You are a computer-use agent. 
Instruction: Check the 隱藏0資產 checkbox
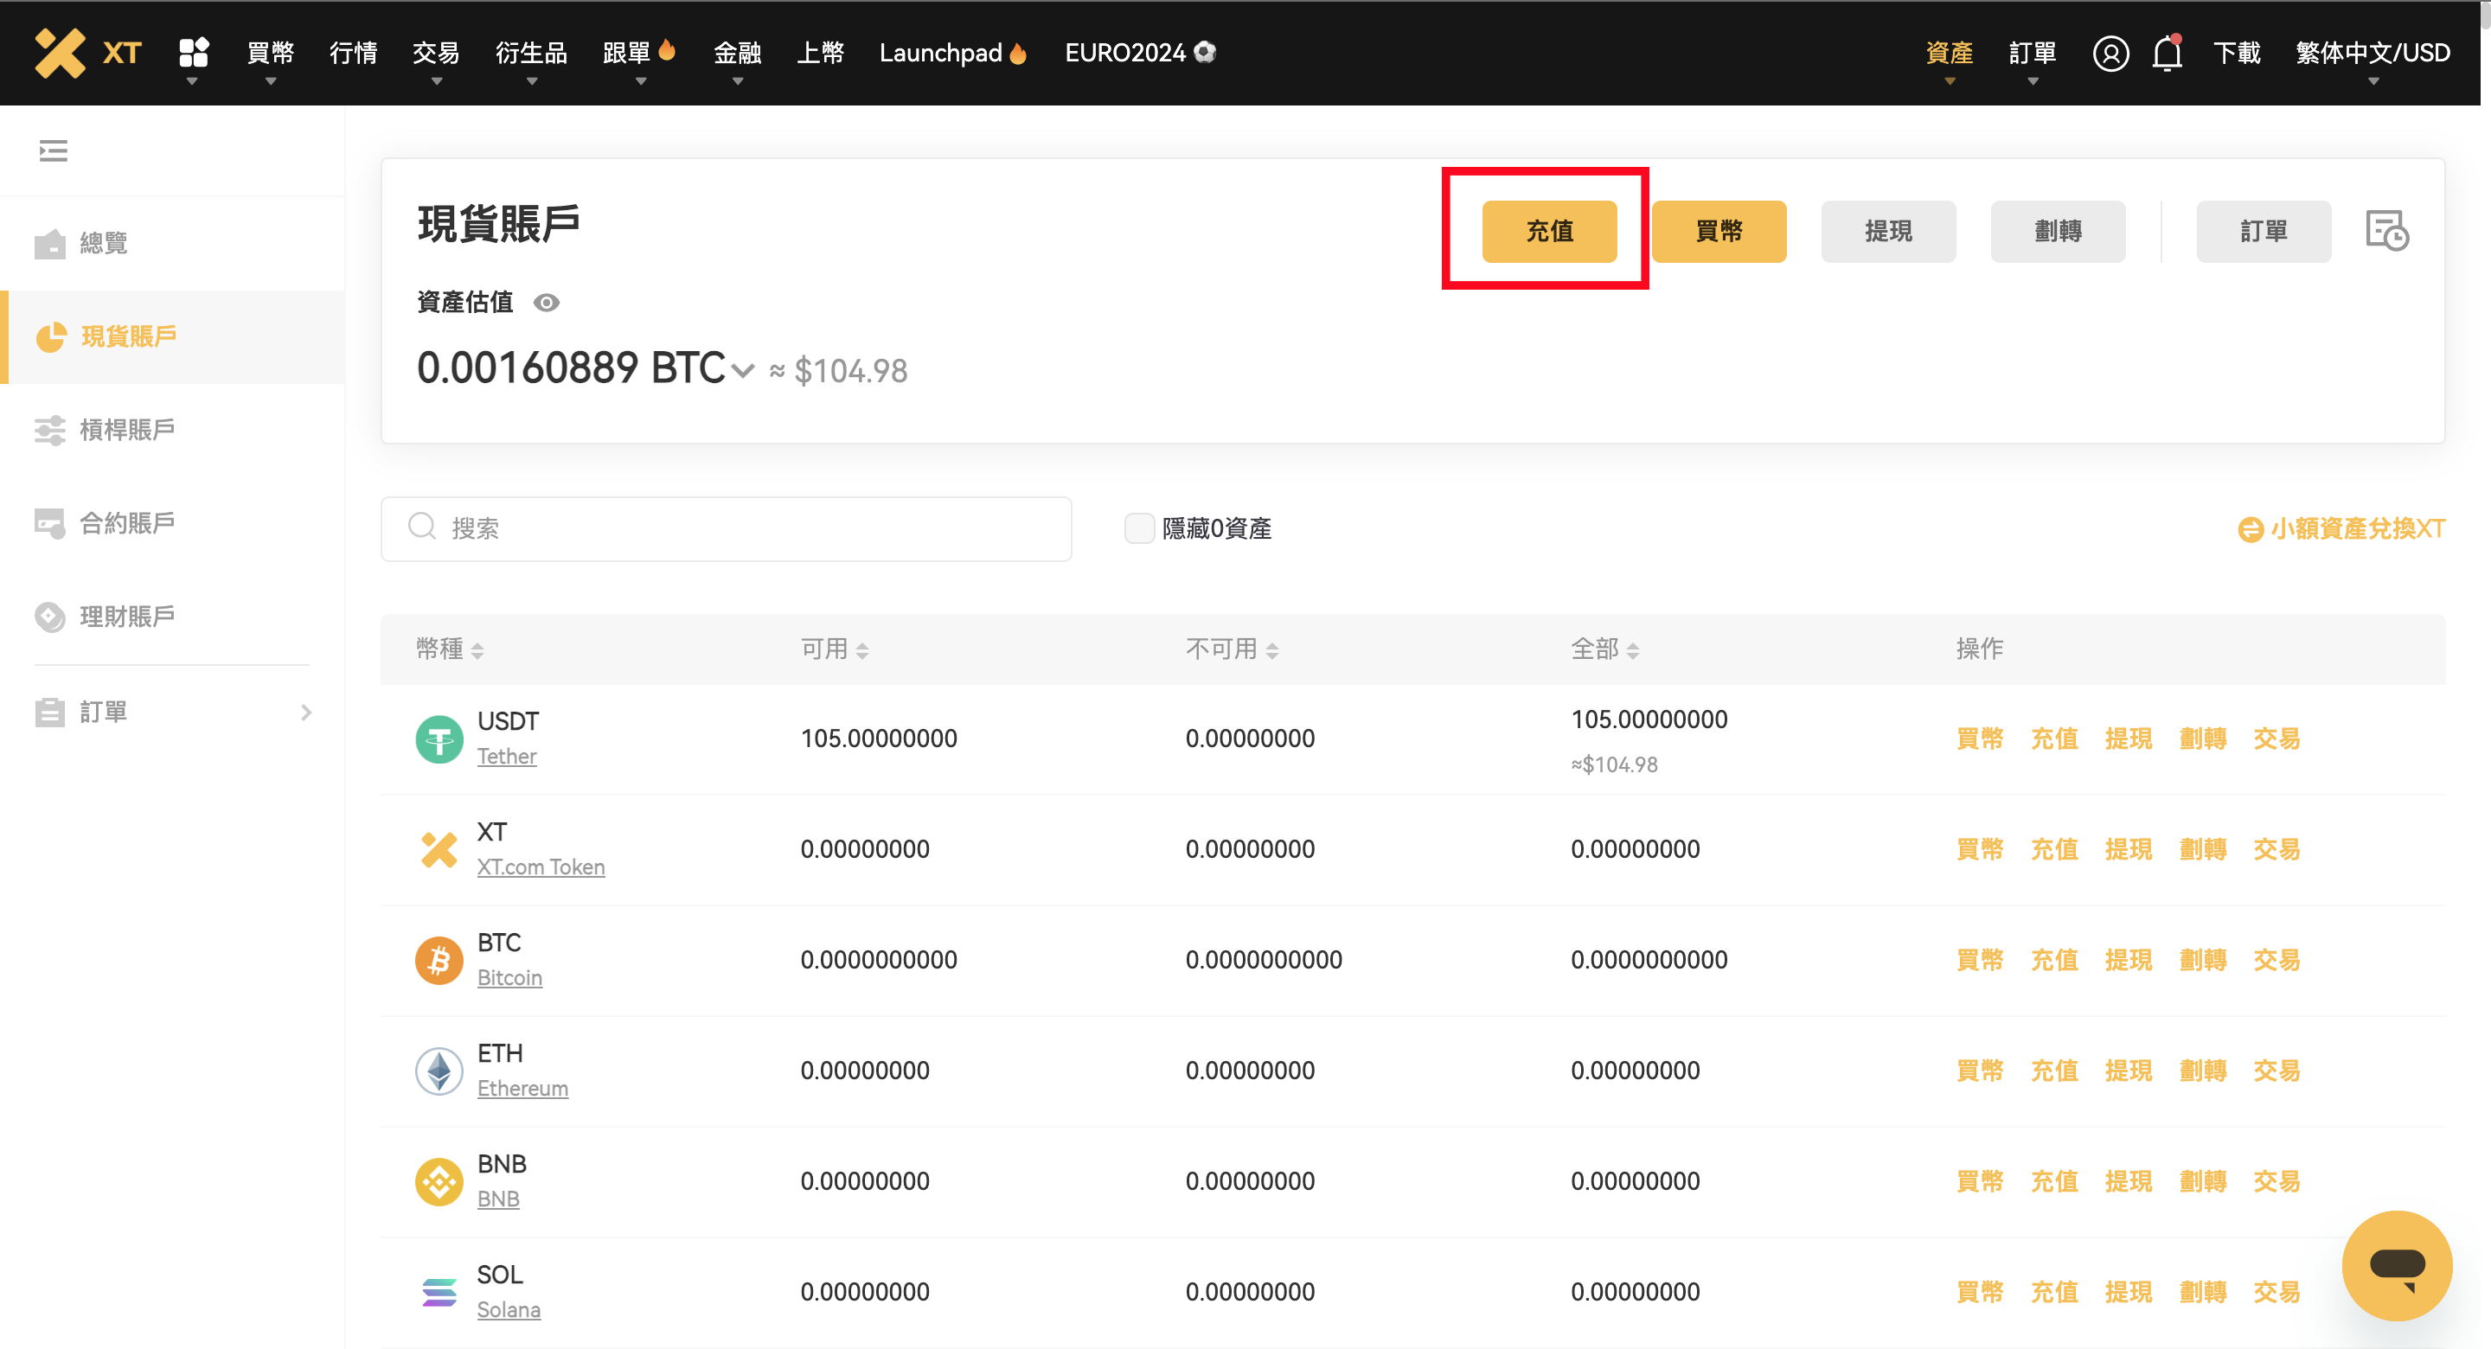point(1139,528)
